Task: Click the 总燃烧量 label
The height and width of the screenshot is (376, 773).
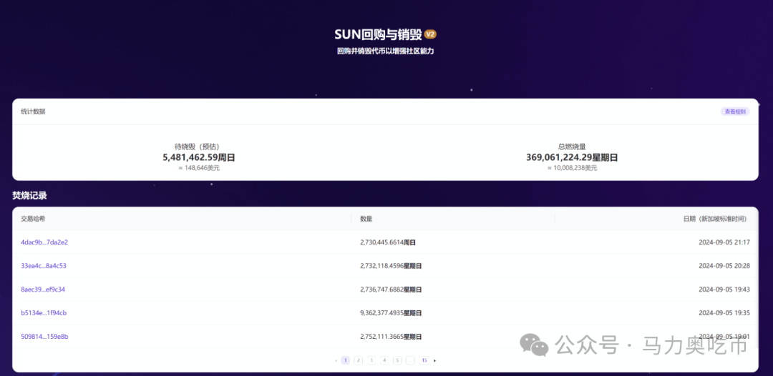Action: pyautogui.click(x=572, y=147)
